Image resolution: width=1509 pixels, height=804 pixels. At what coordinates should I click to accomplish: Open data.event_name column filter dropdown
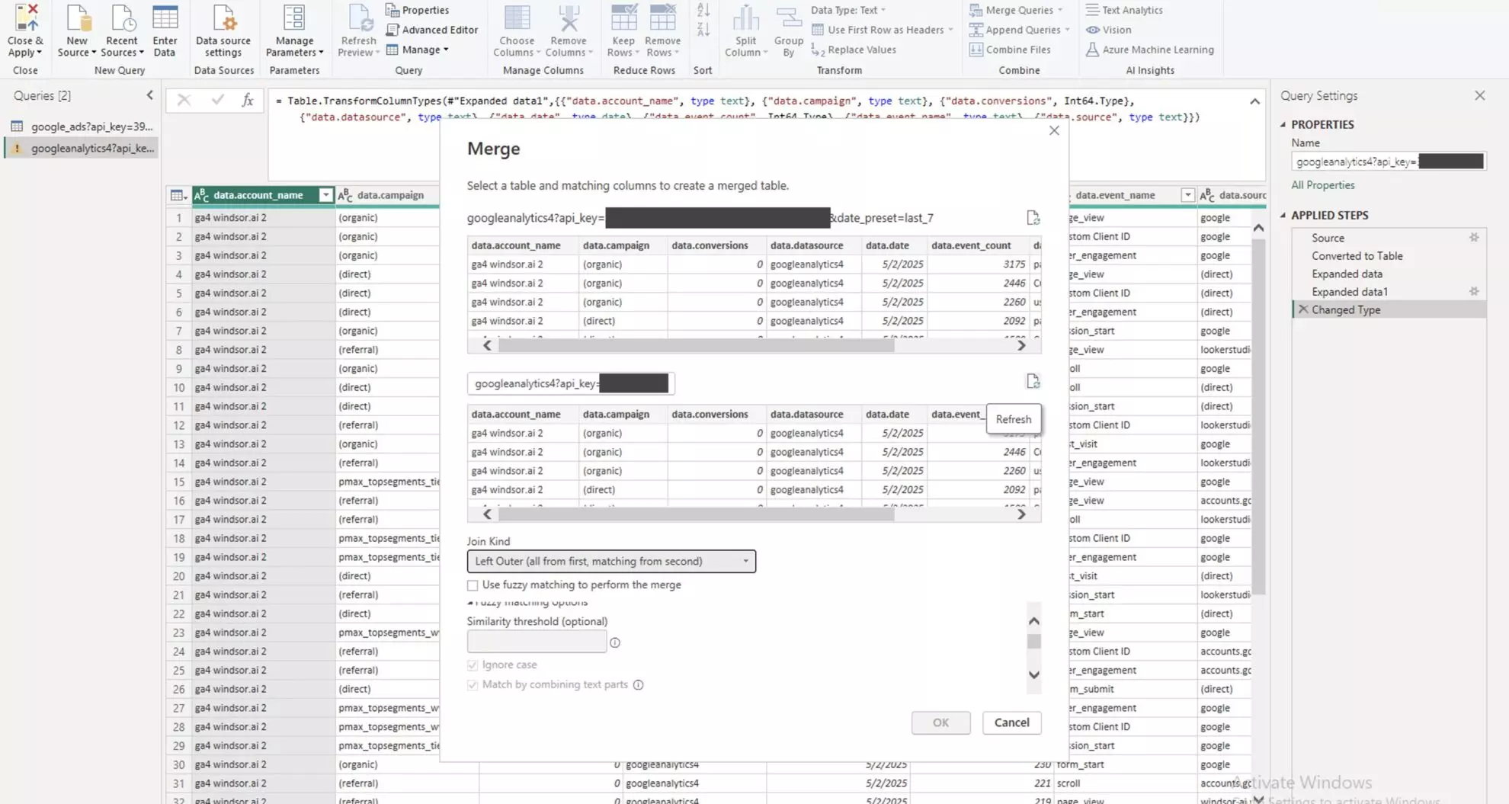(x=1187, y=196)
